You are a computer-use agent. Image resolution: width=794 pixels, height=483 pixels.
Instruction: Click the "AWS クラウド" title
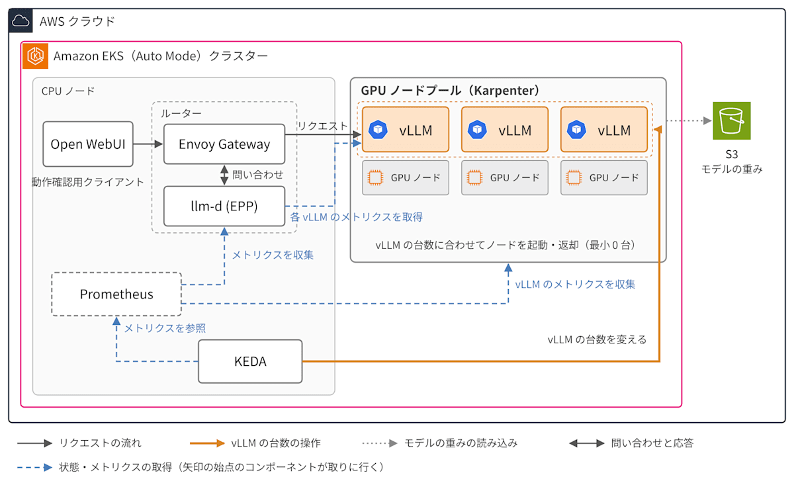[x=77, y=21]
